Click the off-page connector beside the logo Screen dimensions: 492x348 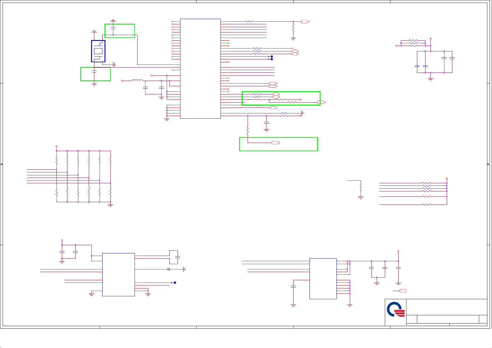[x=402, y=291]
